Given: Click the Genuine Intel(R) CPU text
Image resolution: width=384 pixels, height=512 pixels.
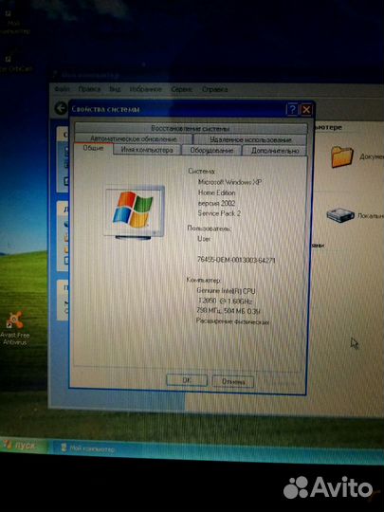Looking at the screenshot, I should [x=226, y=290].
